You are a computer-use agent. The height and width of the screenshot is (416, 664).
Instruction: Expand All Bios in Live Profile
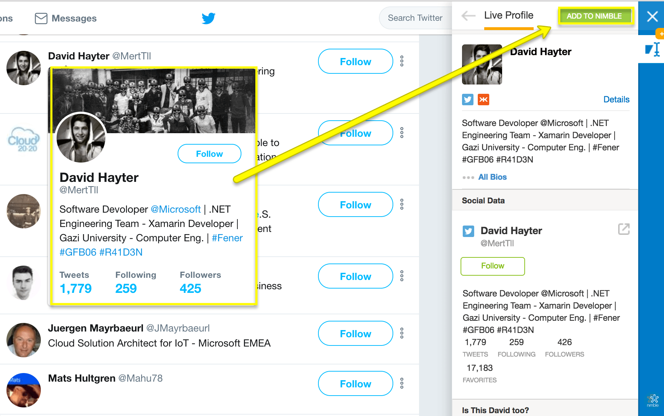[492, 177]
